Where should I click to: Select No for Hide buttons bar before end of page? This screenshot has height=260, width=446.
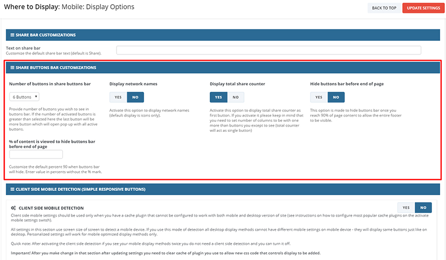coord(336,97)
